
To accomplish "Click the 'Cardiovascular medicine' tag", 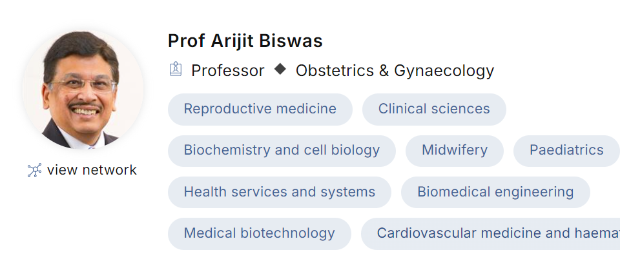I will point(491,233).
